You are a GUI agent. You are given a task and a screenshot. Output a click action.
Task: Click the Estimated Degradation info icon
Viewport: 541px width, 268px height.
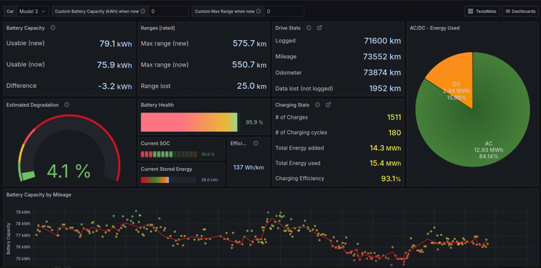click(x=67, y=105)
